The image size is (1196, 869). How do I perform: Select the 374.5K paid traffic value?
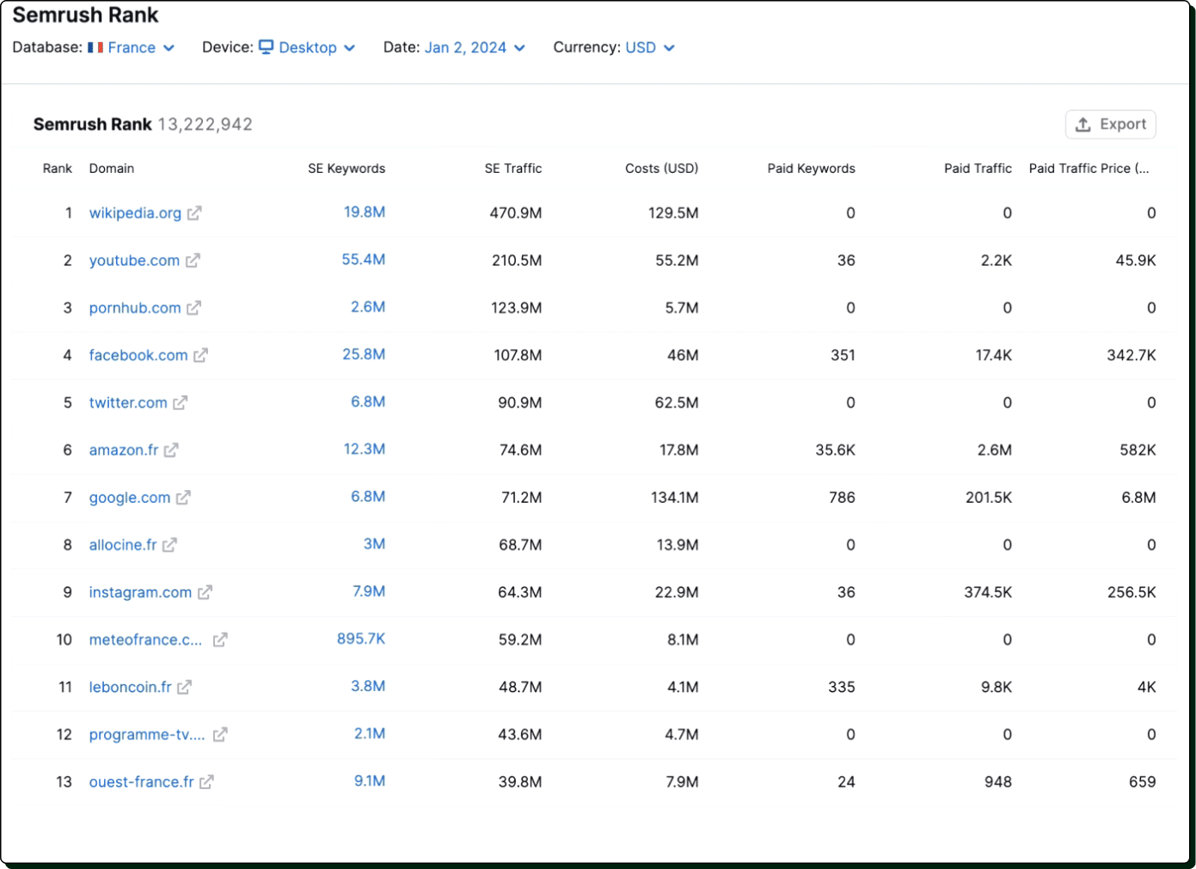(x=988, y=592)
